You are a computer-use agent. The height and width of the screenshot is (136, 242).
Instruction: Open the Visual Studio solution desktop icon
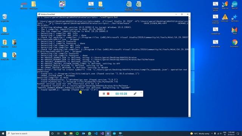coord(62,5)
